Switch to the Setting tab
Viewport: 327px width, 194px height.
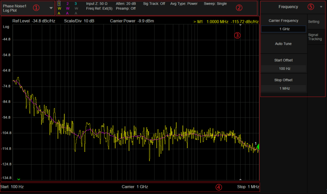pos(314,20)
